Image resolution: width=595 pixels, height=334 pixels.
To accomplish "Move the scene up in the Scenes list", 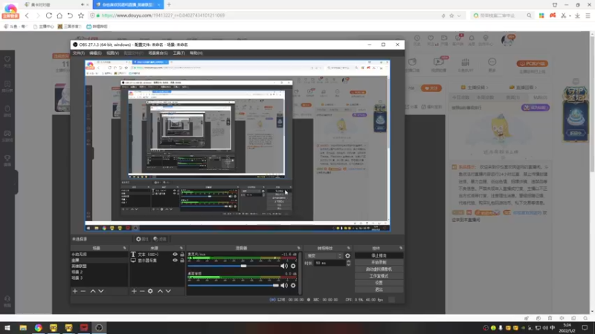I will pyautogui.click(x=92, y=291).
